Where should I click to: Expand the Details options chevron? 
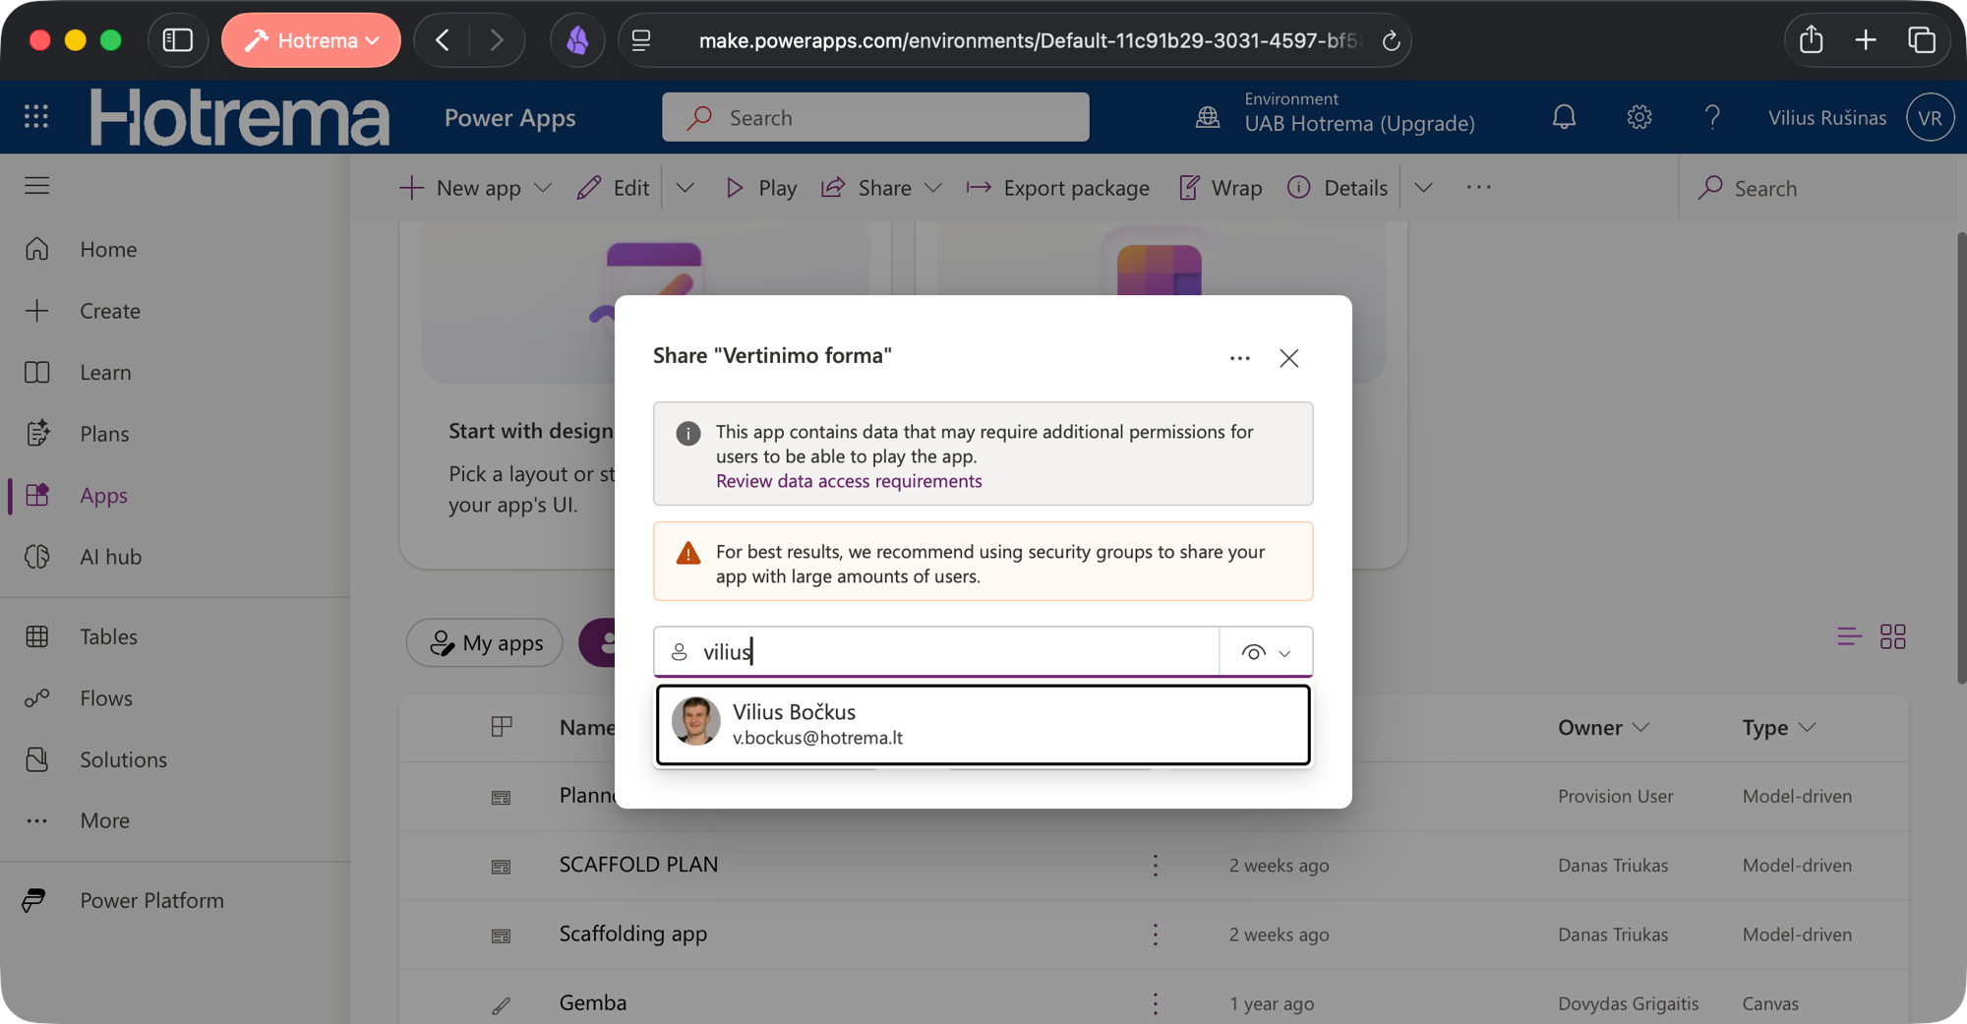pos(1423,188)
